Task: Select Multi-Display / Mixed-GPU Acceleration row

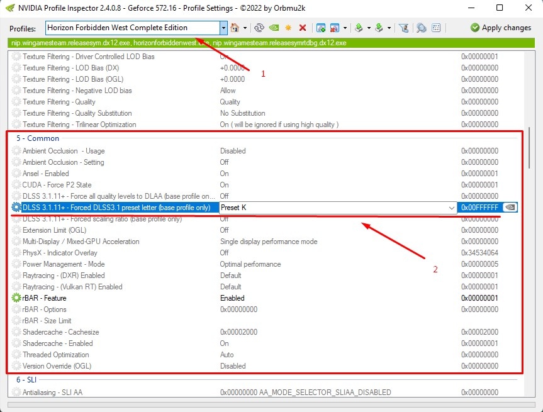Action: 264,242
